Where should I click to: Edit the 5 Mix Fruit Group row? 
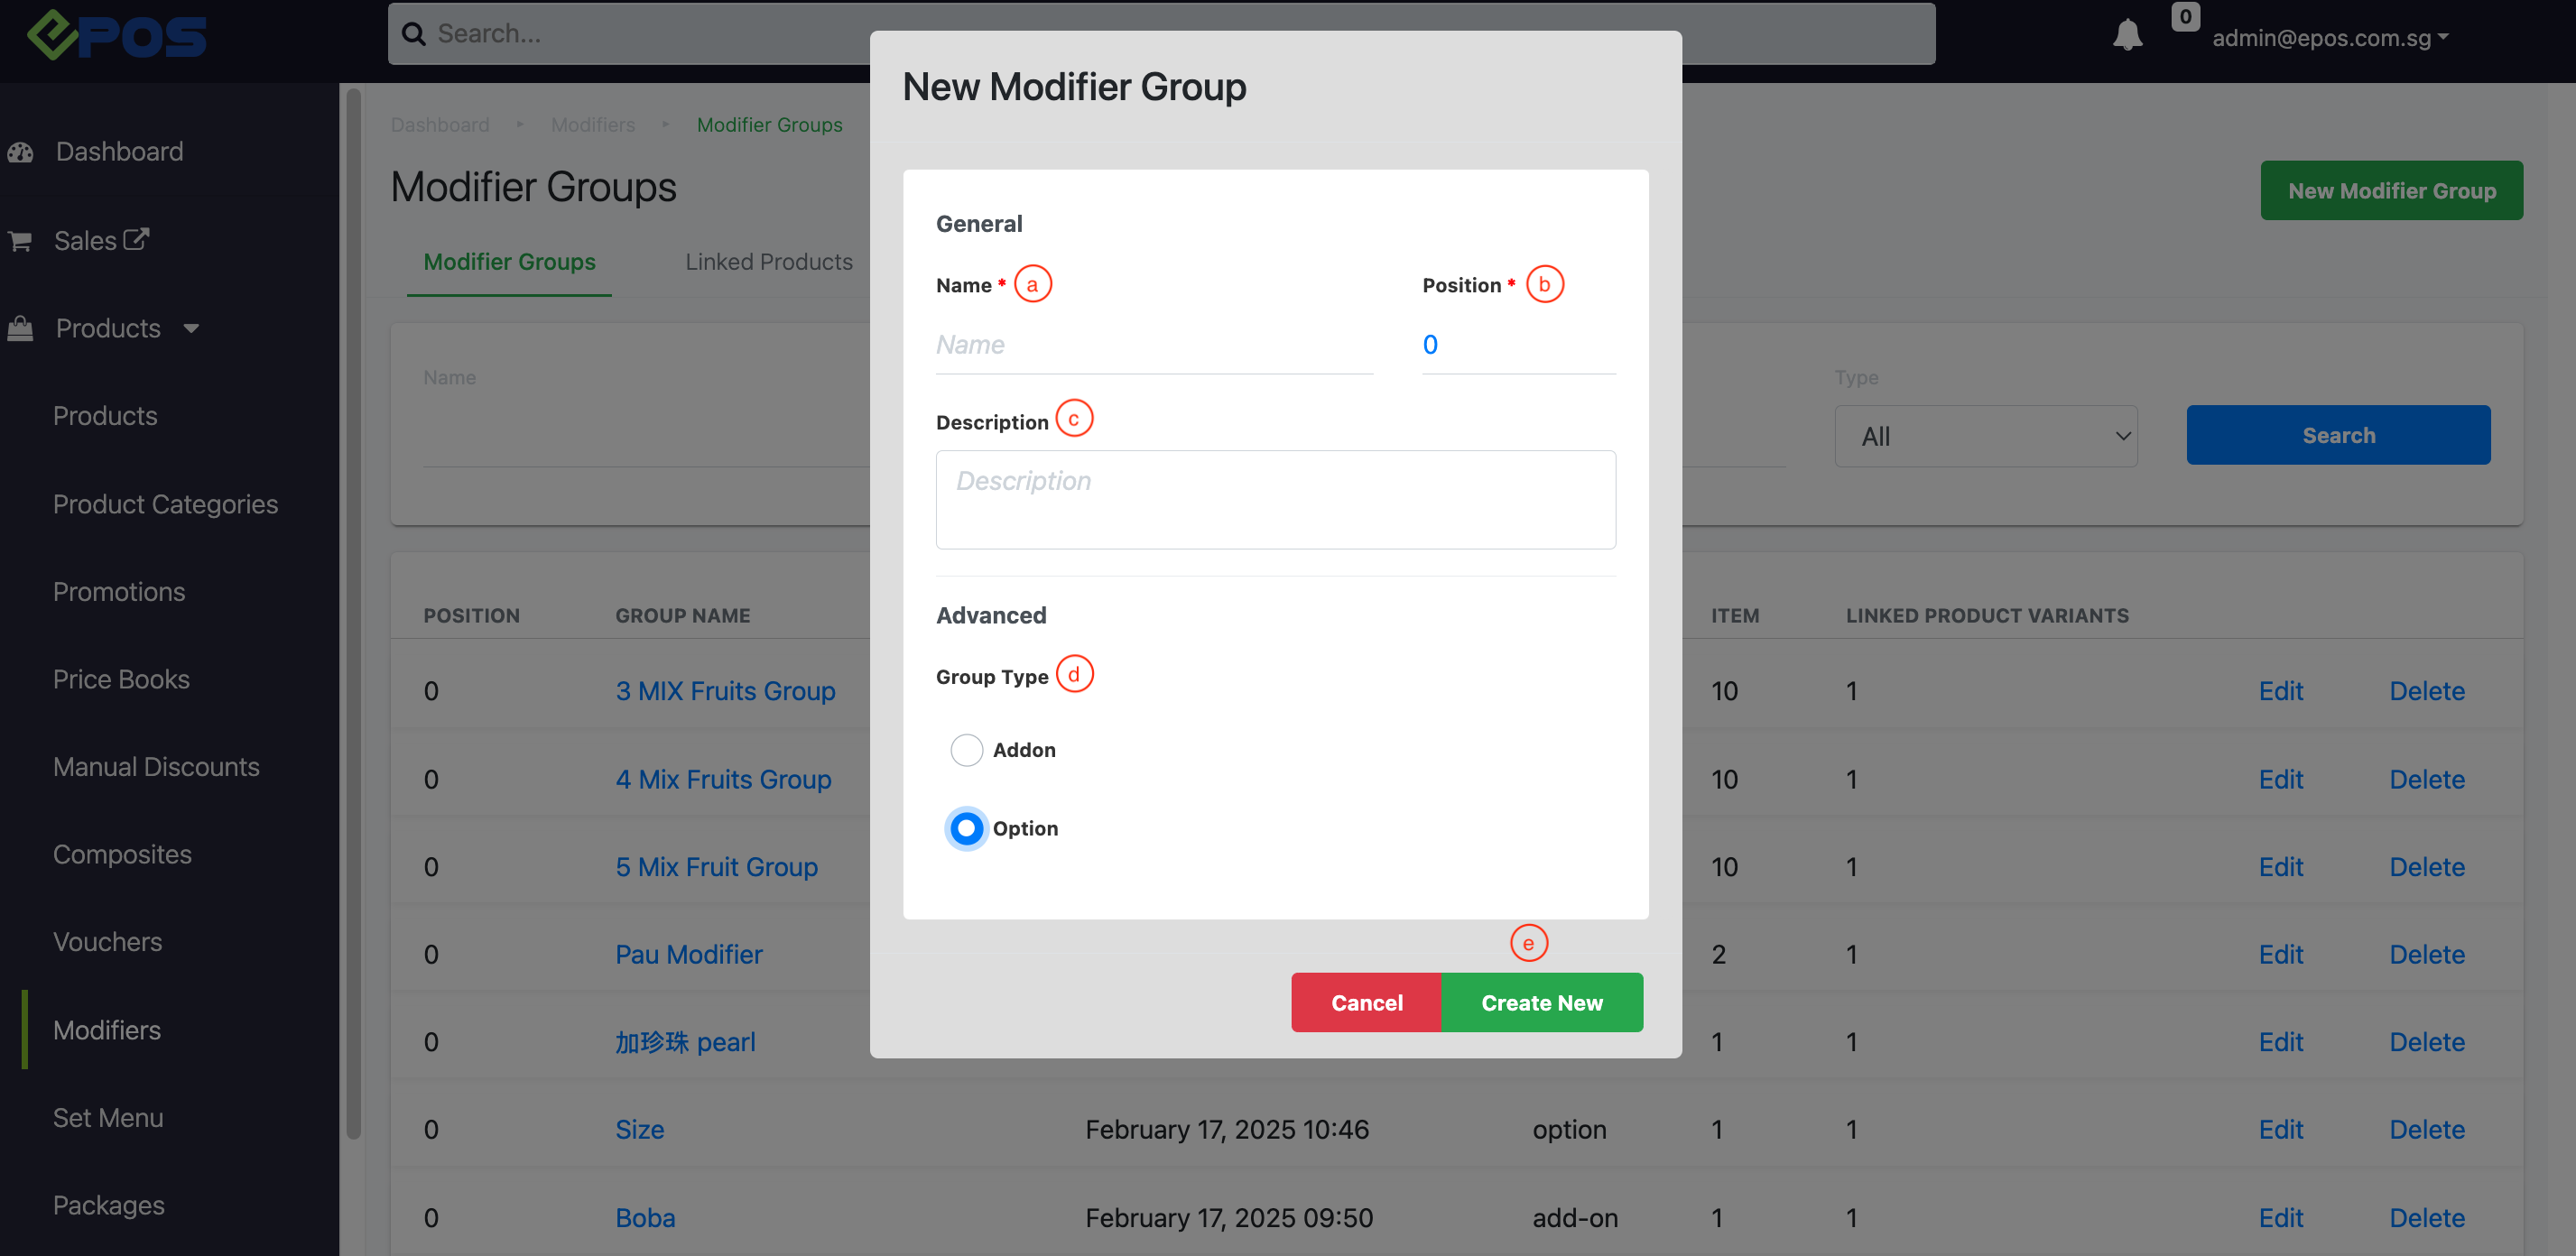click(2280, 867)
